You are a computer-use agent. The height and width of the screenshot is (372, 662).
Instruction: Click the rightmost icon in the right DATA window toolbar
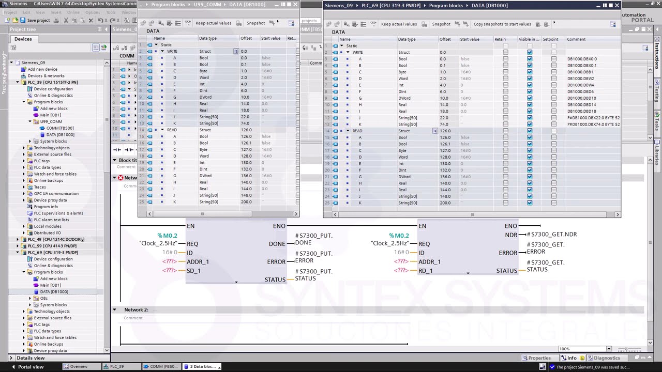613,24
